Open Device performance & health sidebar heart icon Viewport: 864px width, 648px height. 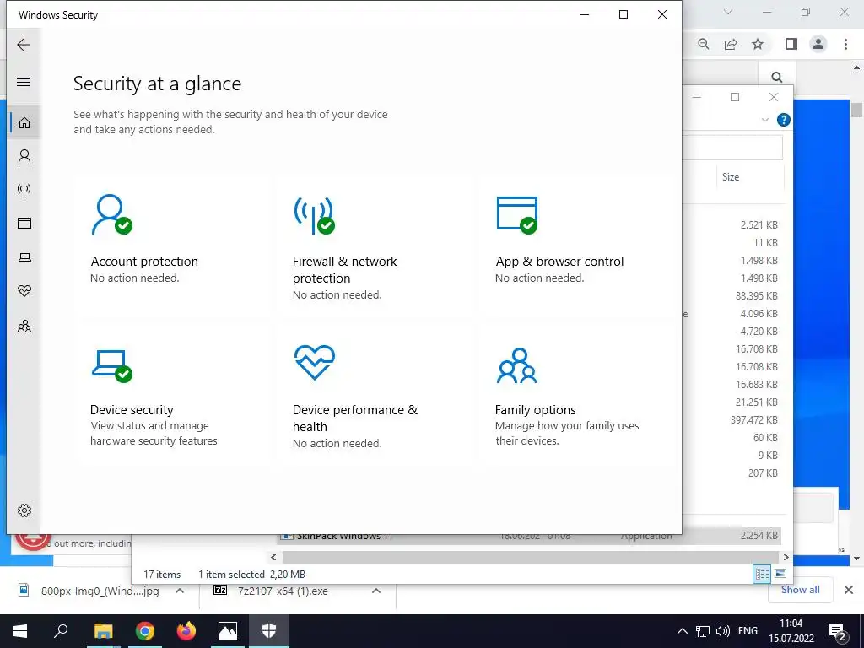pyautogui.click(x=24, y=291)
